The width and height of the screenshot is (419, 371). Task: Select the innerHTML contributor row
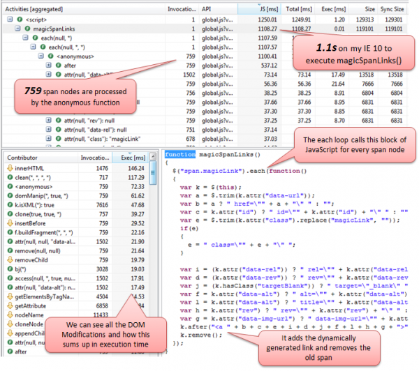76,168
